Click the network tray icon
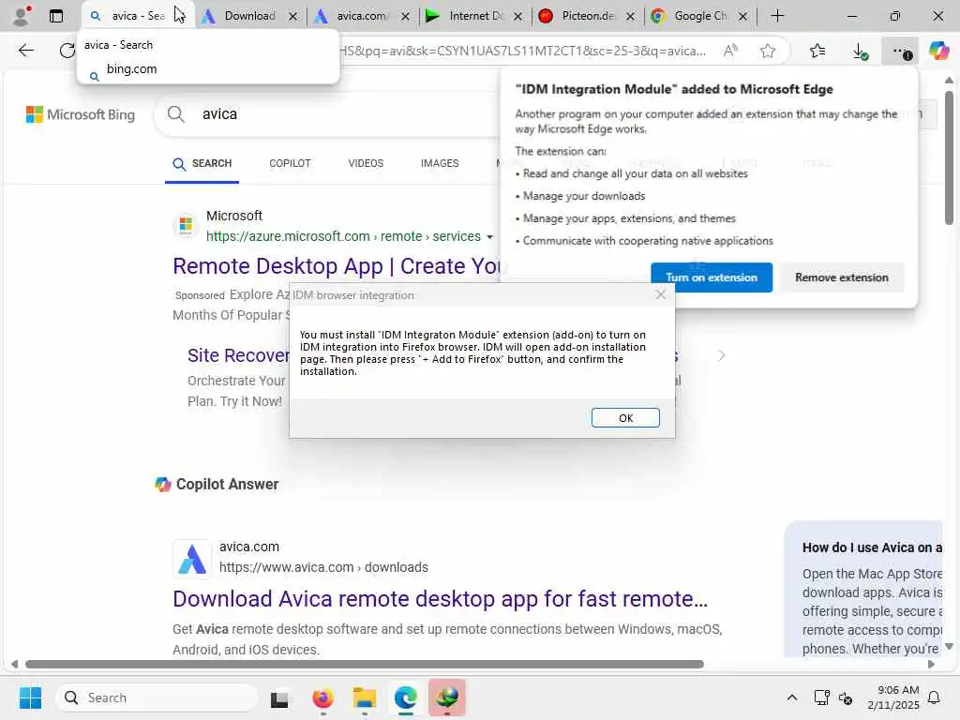The image size is (960, 720). (x=821, y=697)
